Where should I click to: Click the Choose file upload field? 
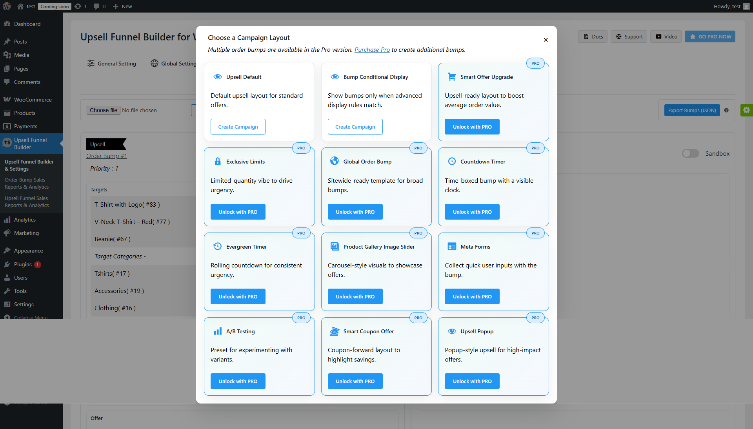(x=103, y=110)
